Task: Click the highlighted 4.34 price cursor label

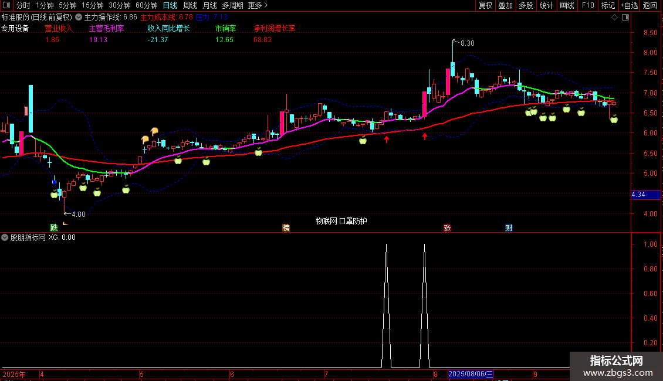Action: [645, 195]
